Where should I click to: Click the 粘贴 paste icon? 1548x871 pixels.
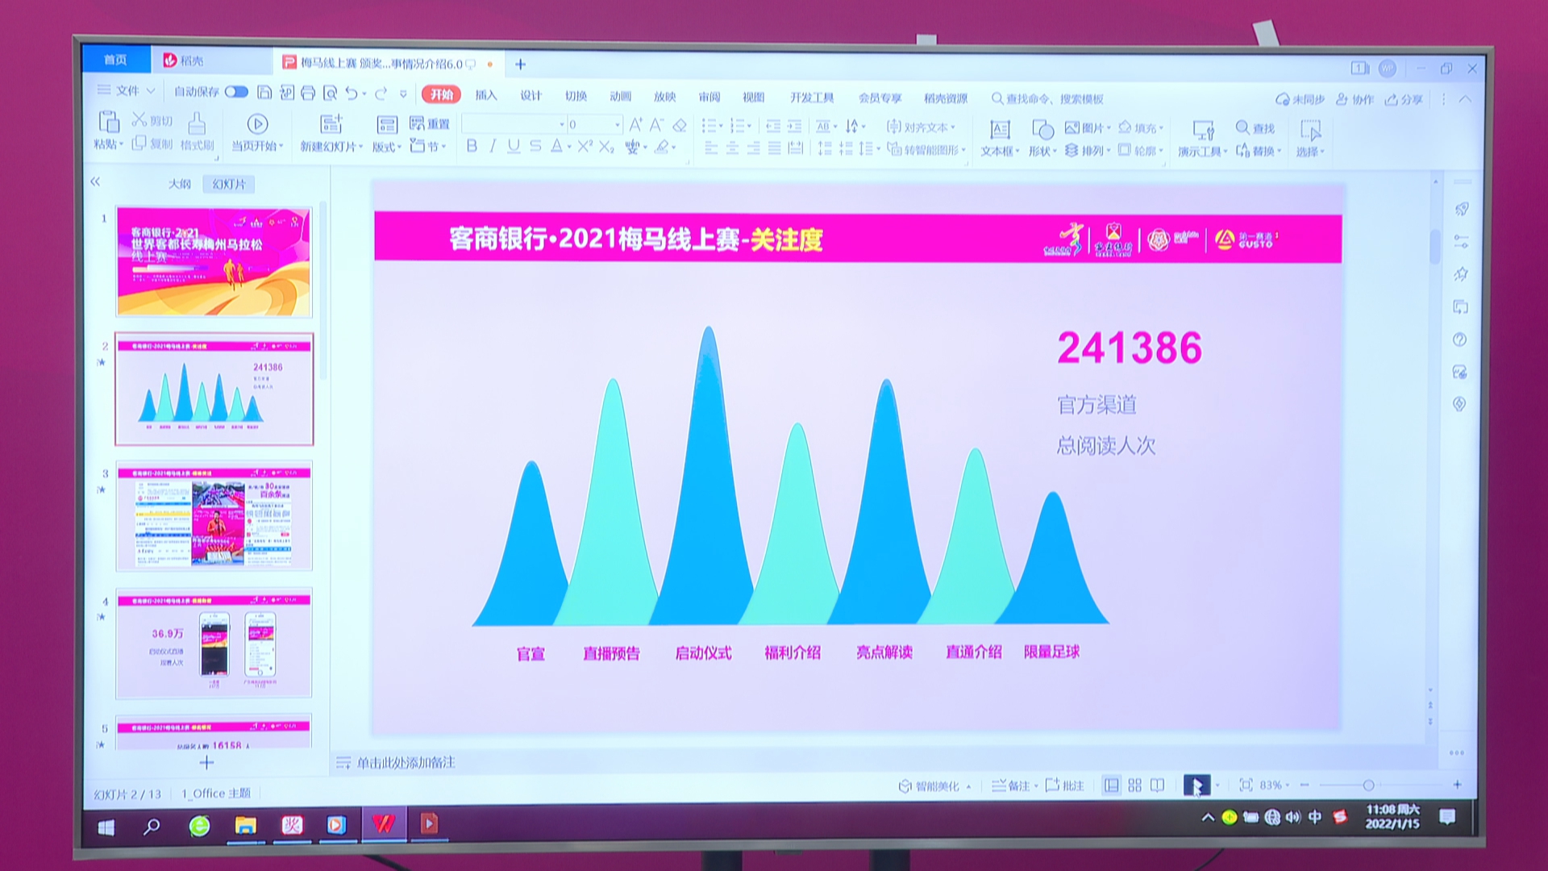108,123
